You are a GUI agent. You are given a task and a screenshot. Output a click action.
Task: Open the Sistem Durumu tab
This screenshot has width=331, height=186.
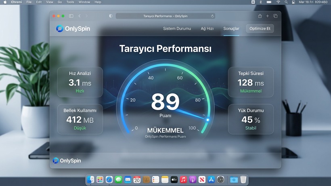177,29
